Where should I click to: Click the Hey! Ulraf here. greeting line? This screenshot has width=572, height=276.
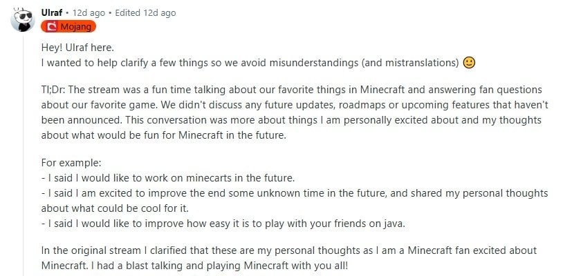coord(78,48)
